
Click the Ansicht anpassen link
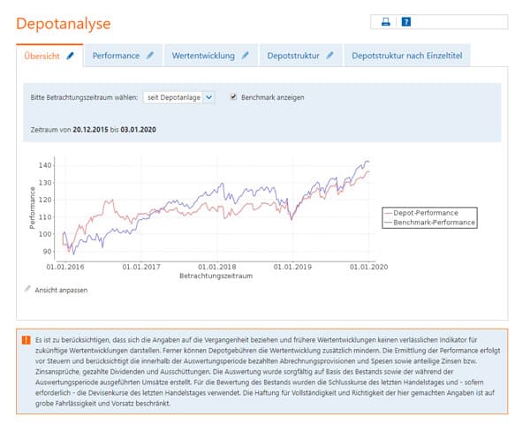point(61,289)
